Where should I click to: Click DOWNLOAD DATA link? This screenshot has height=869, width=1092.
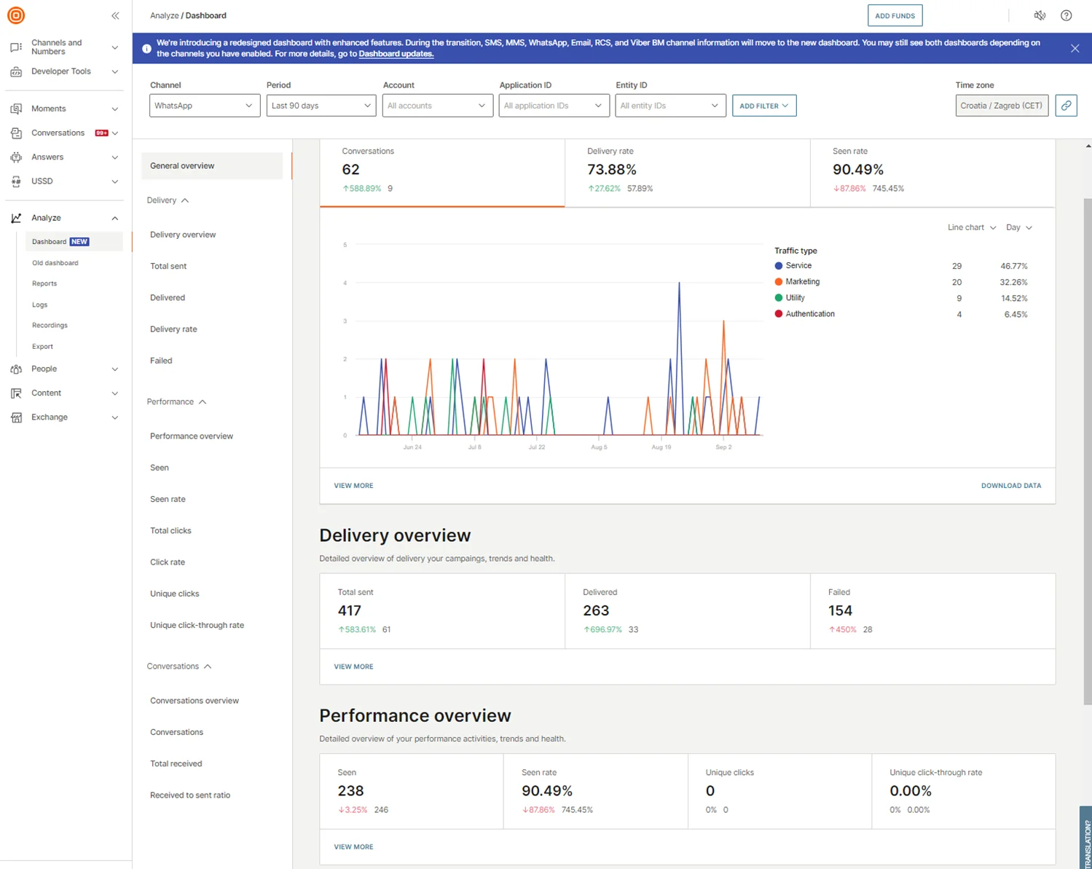coord(1011,485)
